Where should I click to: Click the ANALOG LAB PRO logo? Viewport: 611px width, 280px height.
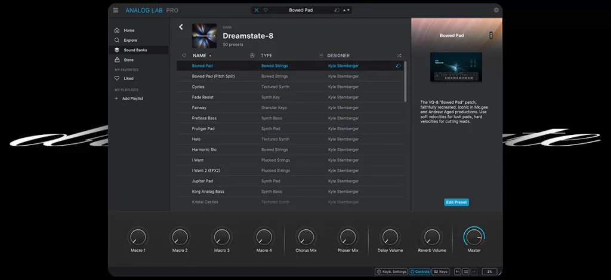coord(152,10)
